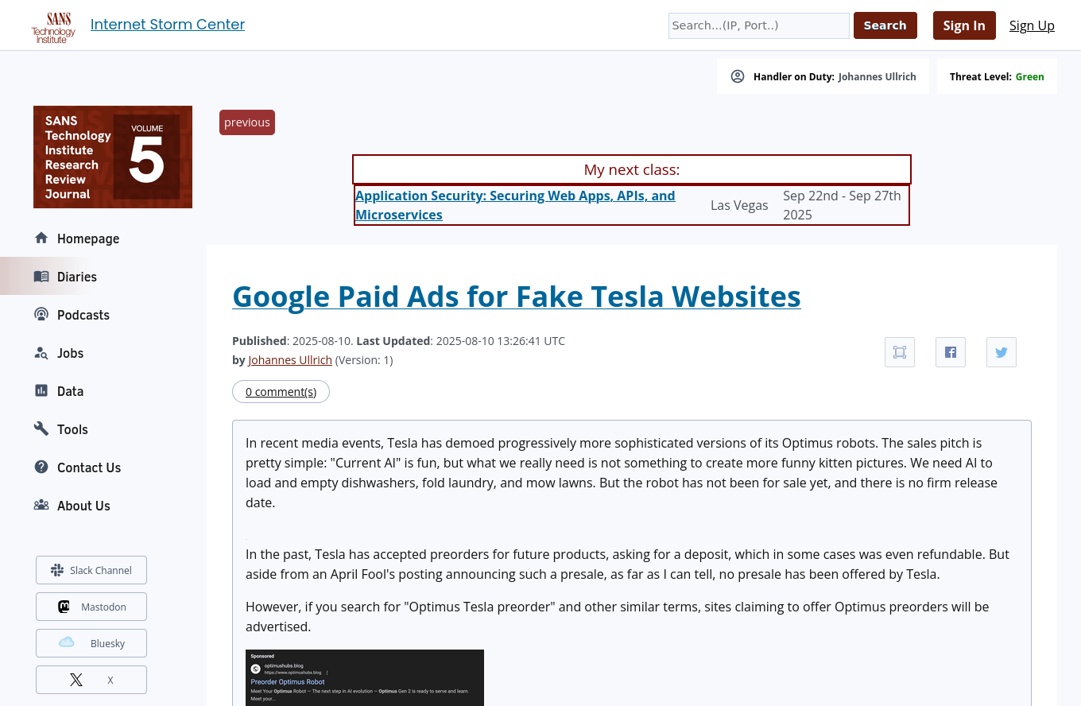The height and width of the screenshot is (706, 1081).
Task: View the 0 comment(s) link
Action: 281,392
